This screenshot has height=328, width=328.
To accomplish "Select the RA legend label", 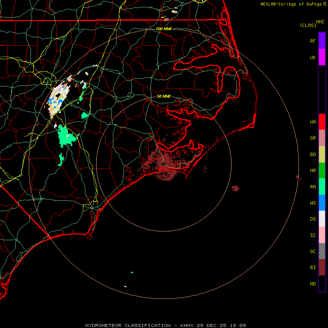I will click(x=313, y=187).
